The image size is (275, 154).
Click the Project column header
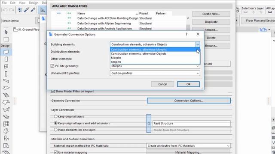click(144, 13)
